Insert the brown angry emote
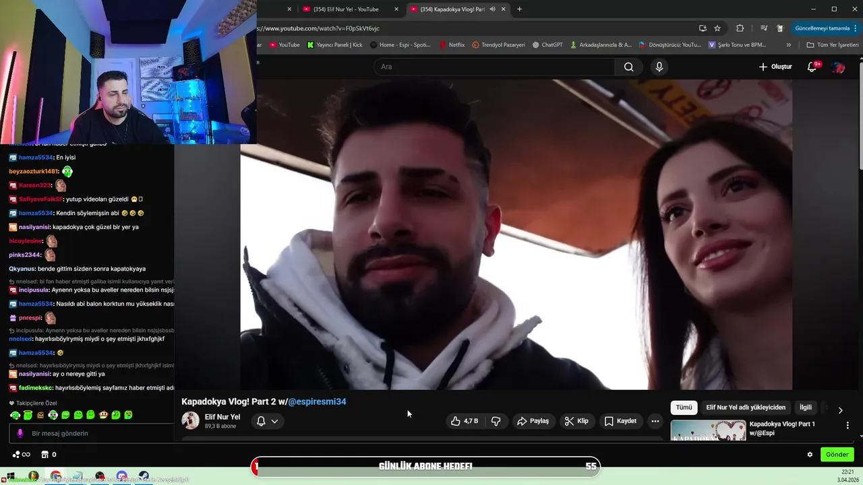 (40, 415)
